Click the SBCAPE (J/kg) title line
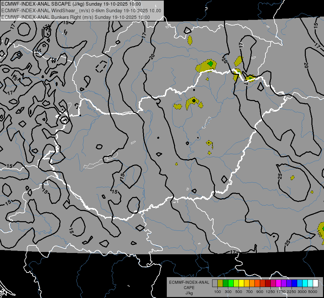Viewport: 324px width, 298px height. (x=71, y=4)
